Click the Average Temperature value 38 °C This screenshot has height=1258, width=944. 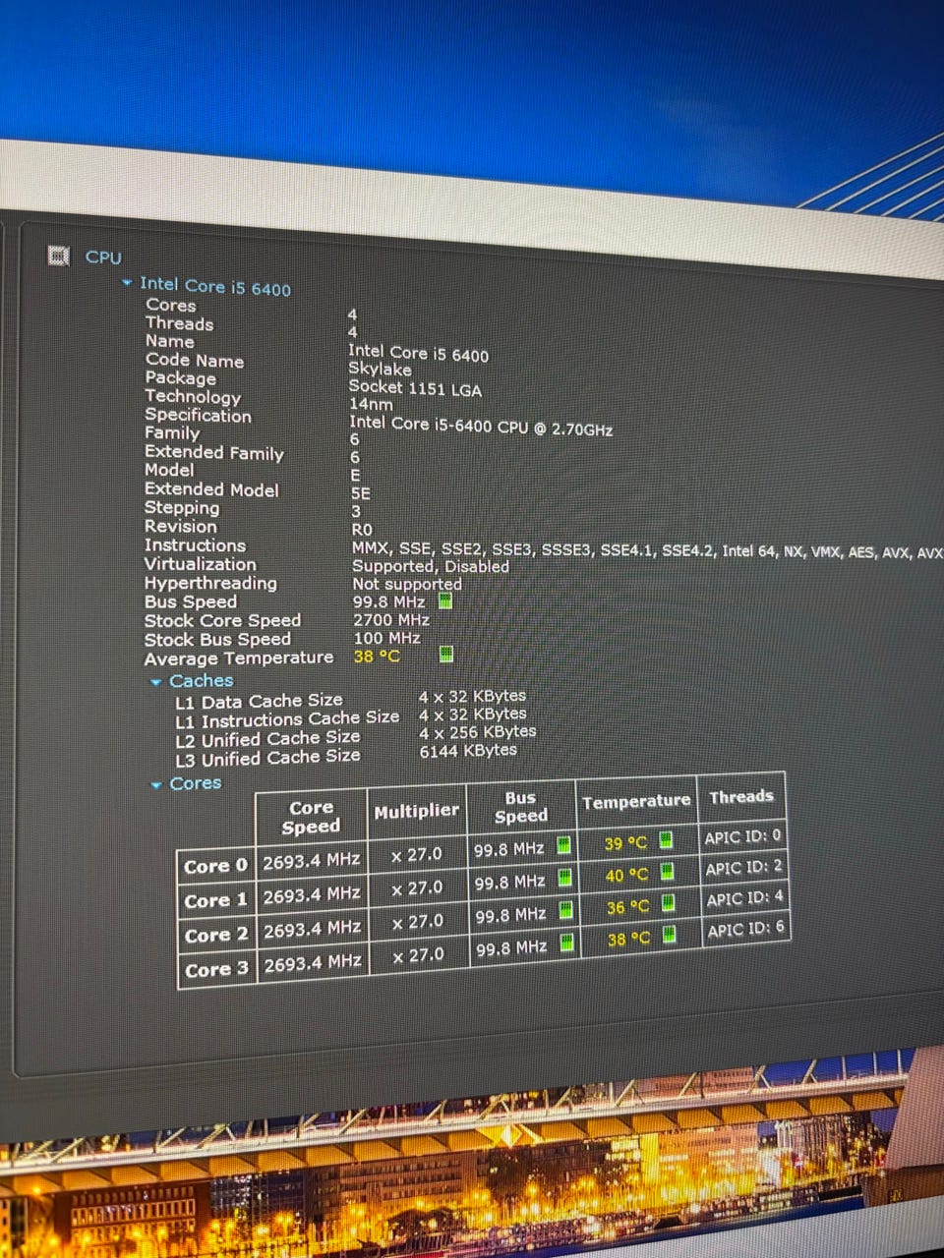click(377, 657)
